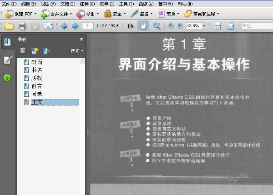Open the 视图 menu

48,4
